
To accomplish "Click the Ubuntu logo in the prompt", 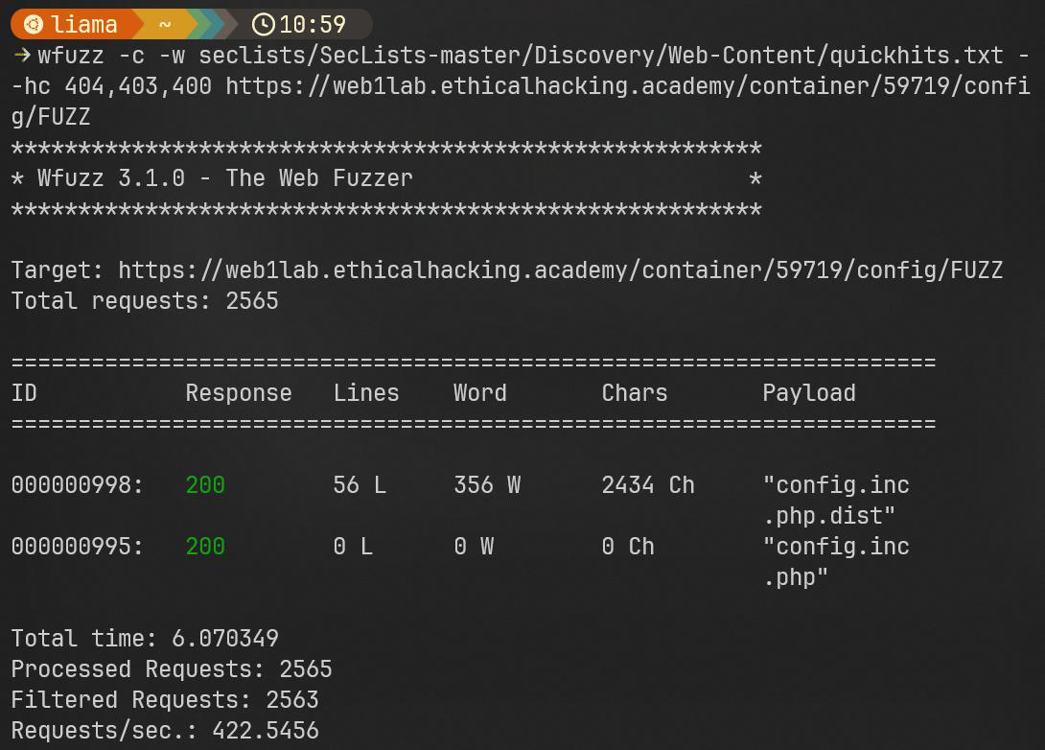I will click(32, 24).
